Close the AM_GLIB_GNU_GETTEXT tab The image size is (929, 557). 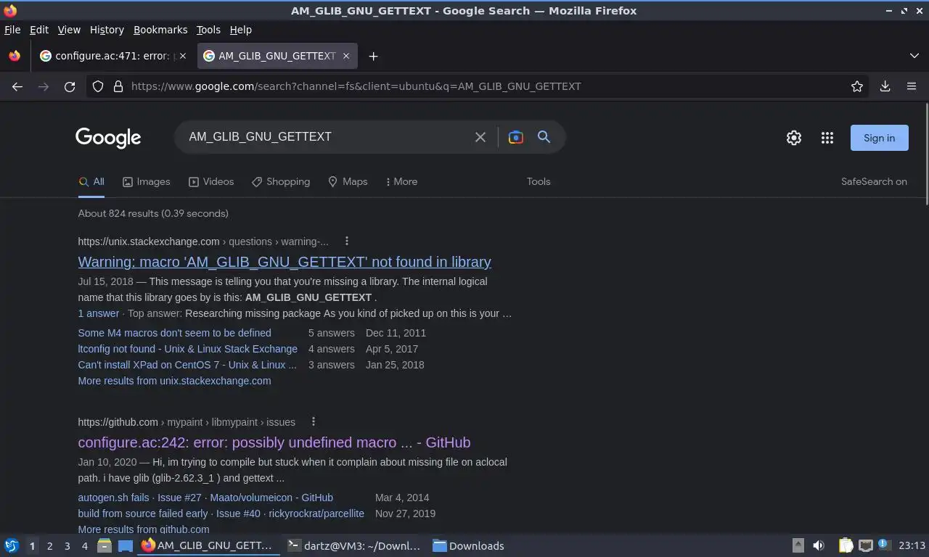[346, 56]
